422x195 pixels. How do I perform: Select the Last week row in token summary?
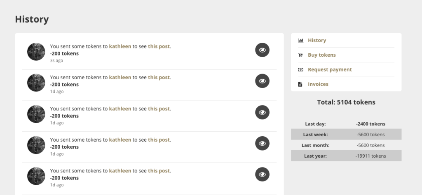(346, 134)
